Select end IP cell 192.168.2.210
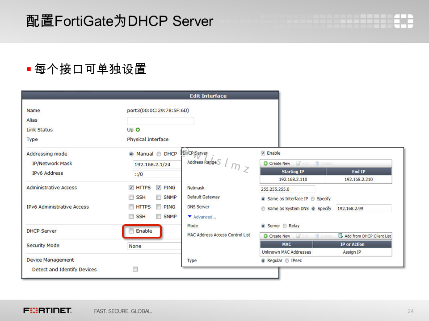Image resolution: width=429 pixels, height=321 pixels. [359, 179]
